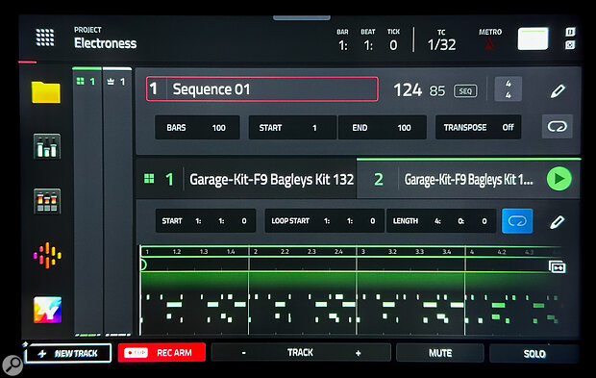Click the MUTE button

point(440,353)
